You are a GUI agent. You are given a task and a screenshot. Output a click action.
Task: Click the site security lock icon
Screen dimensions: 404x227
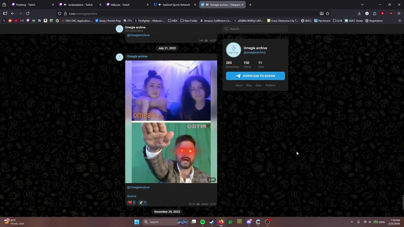(x=65, y=14)
